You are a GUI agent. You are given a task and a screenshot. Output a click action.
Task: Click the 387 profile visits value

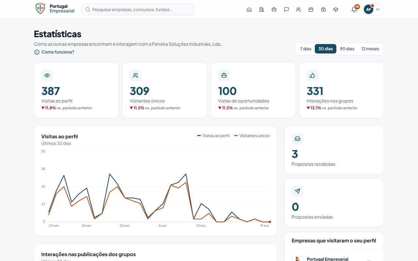51,91
